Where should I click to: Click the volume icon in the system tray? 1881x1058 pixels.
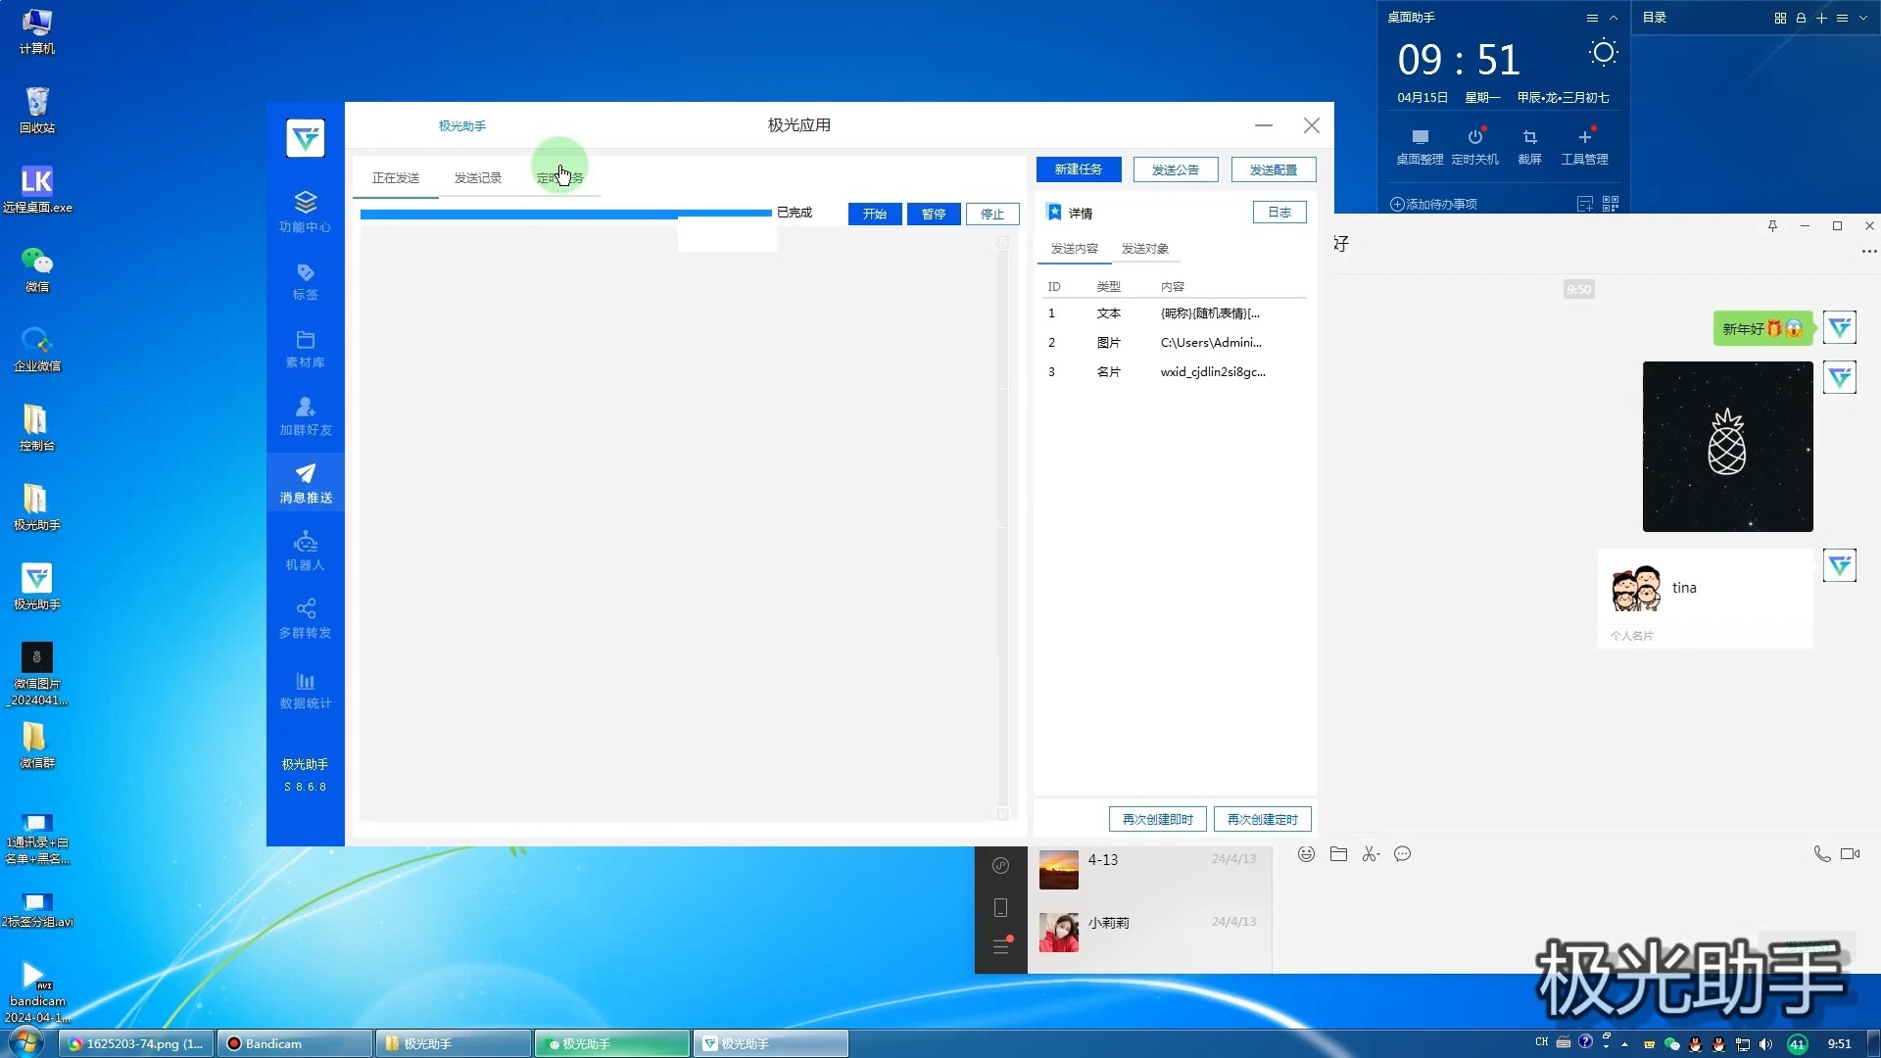click(1765, 1044)
